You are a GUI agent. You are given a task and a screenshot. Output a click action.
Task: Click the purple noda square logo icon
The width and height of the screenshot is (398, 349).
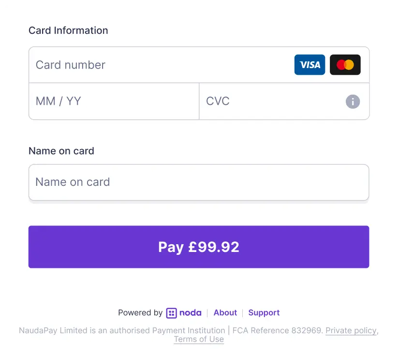point(171,313)
